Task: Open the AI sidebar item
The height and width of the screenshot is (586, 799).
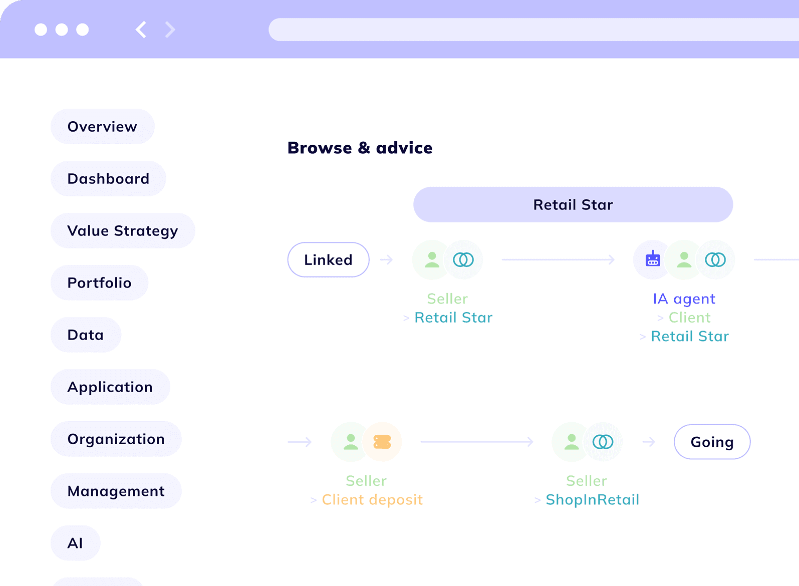Action: [x=75, y=543]
